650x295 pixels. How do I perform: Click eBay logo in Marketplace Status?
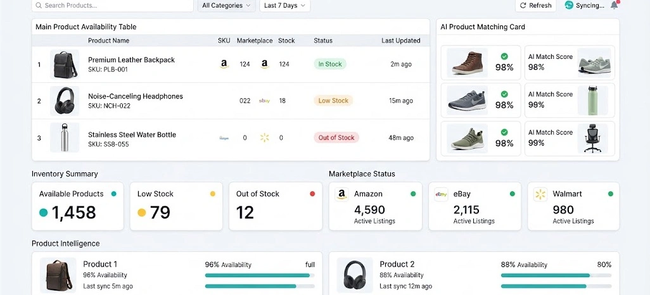(441, 194)
